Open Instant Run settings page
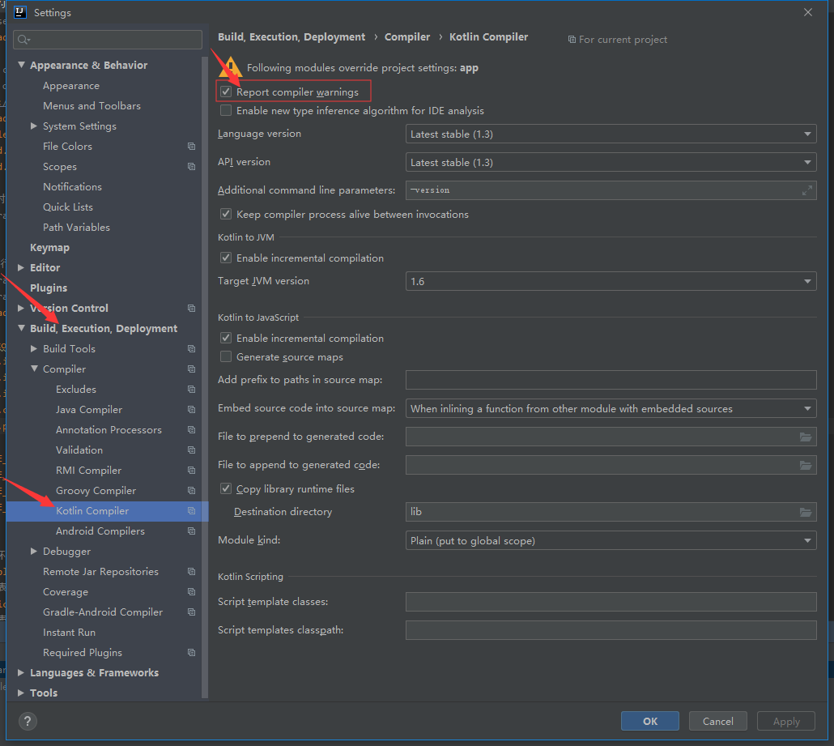Viewport: 834px width, 746px height. (69, 632)
